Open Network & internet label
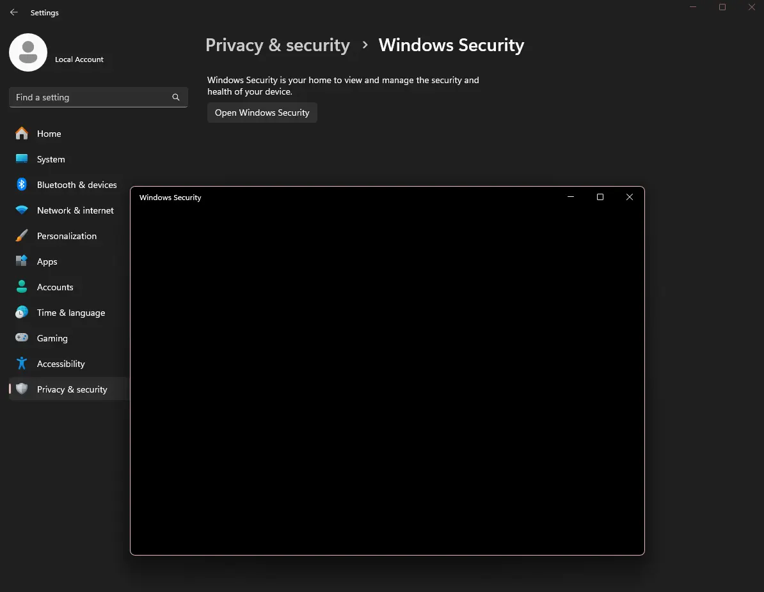 click(76, 210)
